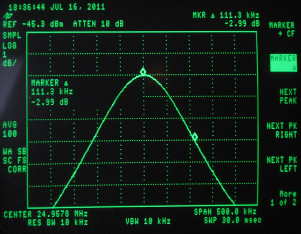Image resolution: width=301 pixels, height=234 pixels.
Task: Click the delta marker diamond on right slope
Action: [195, 137]
